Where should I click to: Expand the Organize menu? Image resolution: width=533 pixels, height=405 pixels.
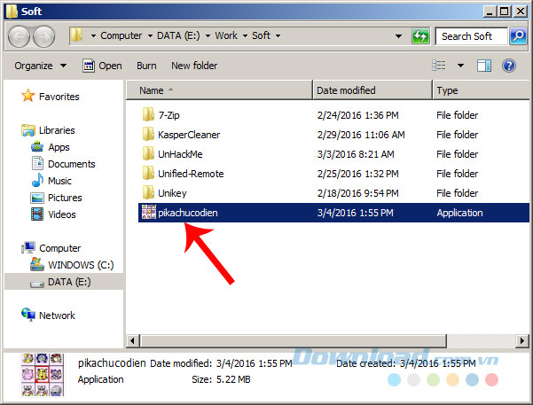(x=40, y=66)
